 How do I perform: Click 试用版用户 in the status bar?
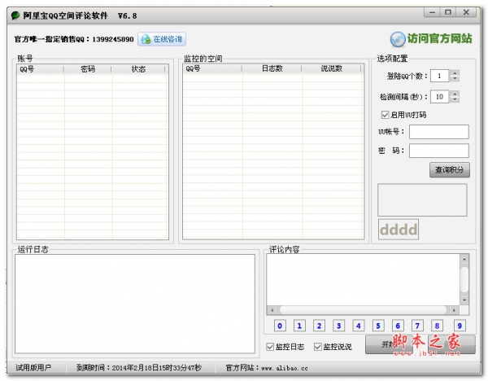click(33, 368)
